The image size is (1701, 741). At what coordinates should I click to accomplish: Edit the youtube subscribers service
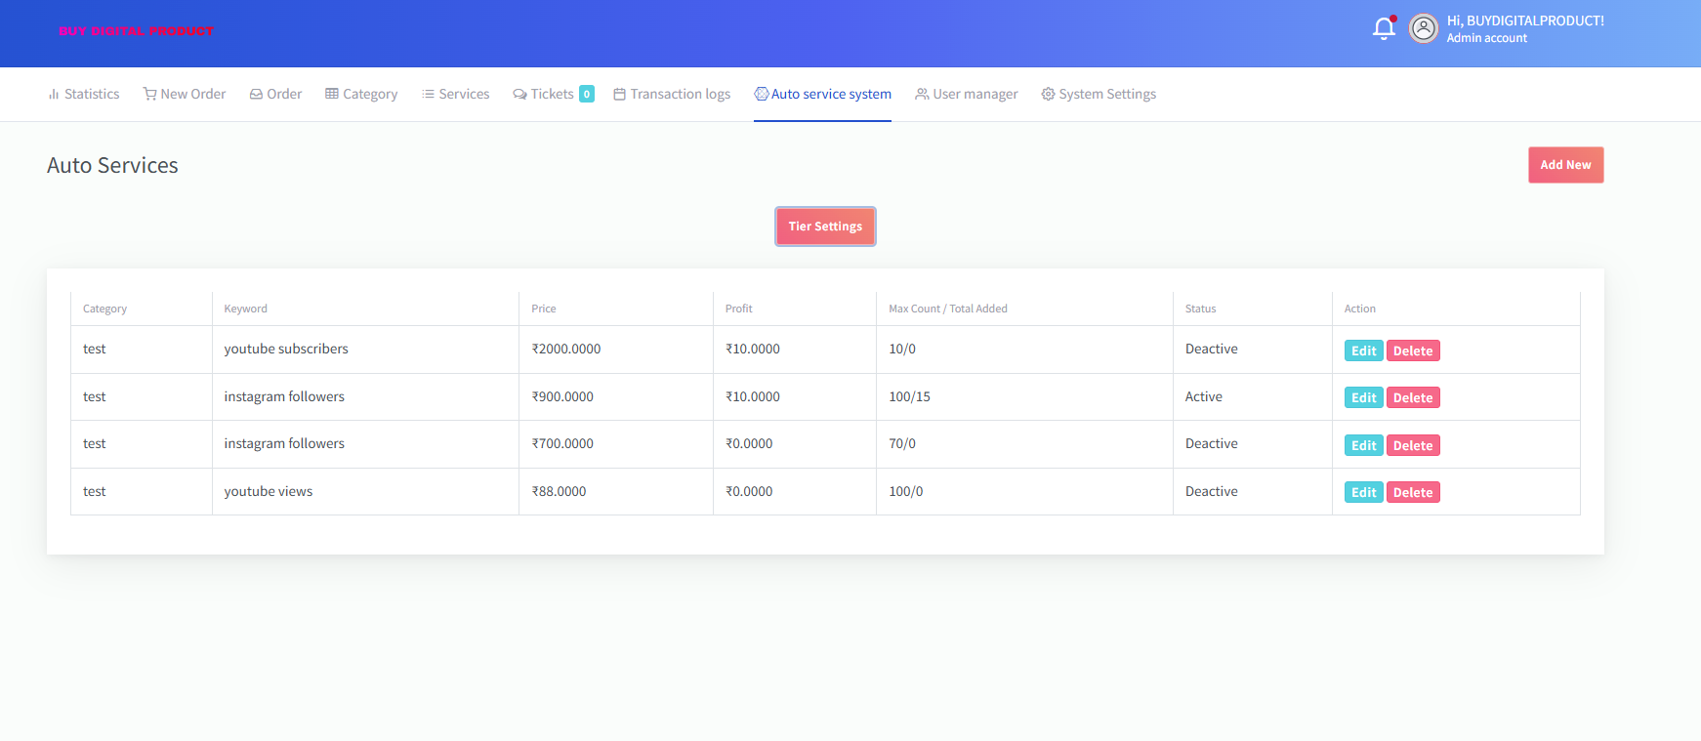(1363, 351)
